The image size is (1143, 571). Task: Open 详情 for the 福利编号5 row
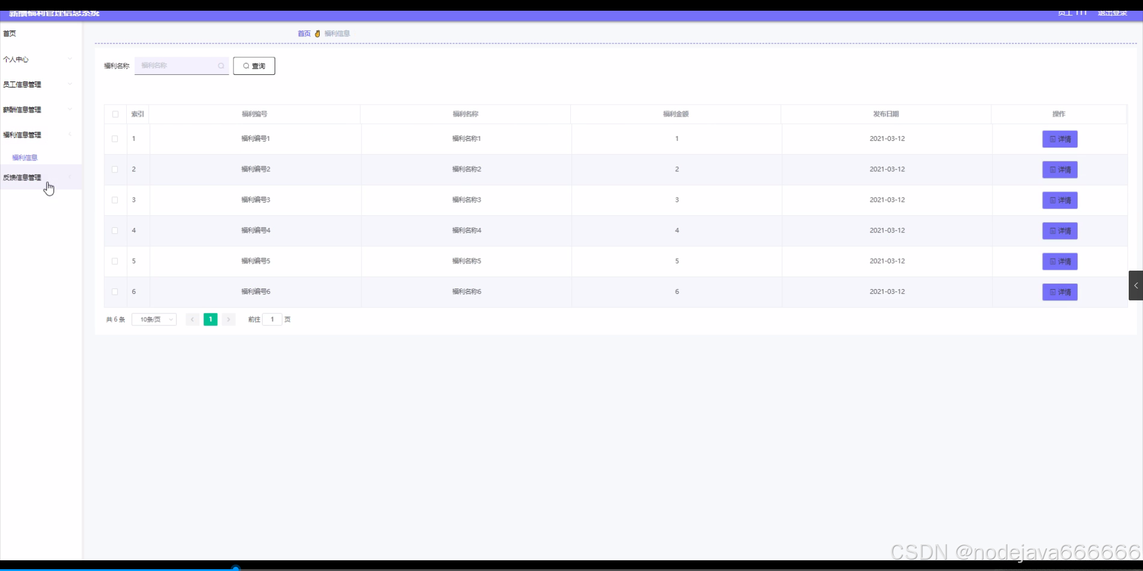1060,262
